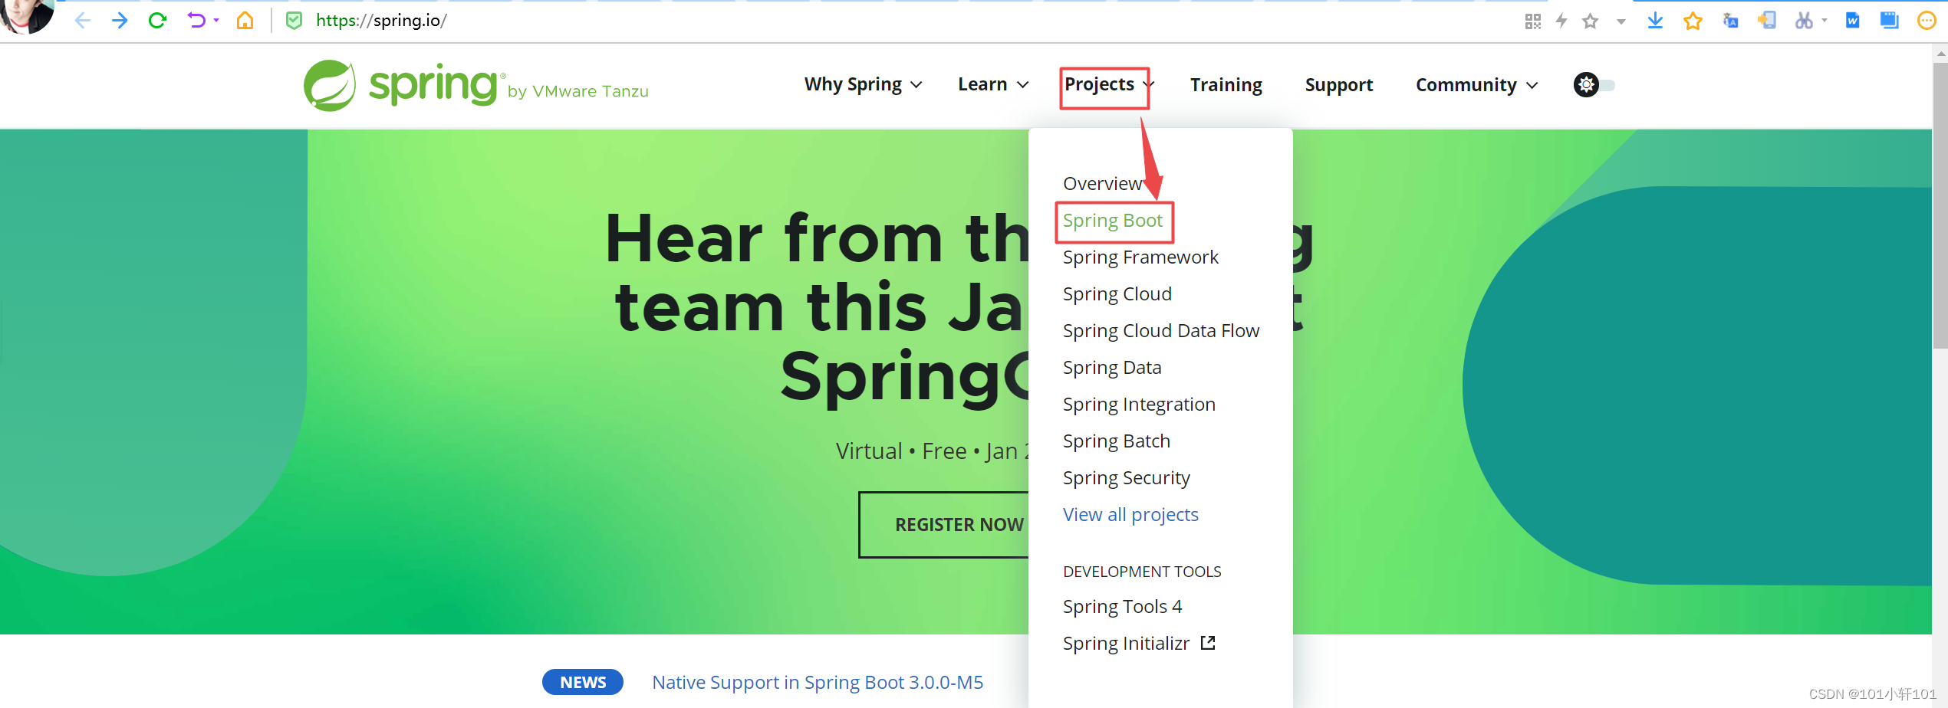The width and height of the screenshot is (1948, 708).
Task: Click the vertical scrollbar thumb
Action: click(x=1940, y=205)
